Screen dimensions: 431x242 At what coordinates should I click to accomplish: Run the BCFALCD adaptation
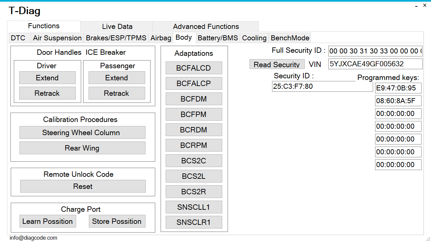pyautogui.click(x=194, y=68)
